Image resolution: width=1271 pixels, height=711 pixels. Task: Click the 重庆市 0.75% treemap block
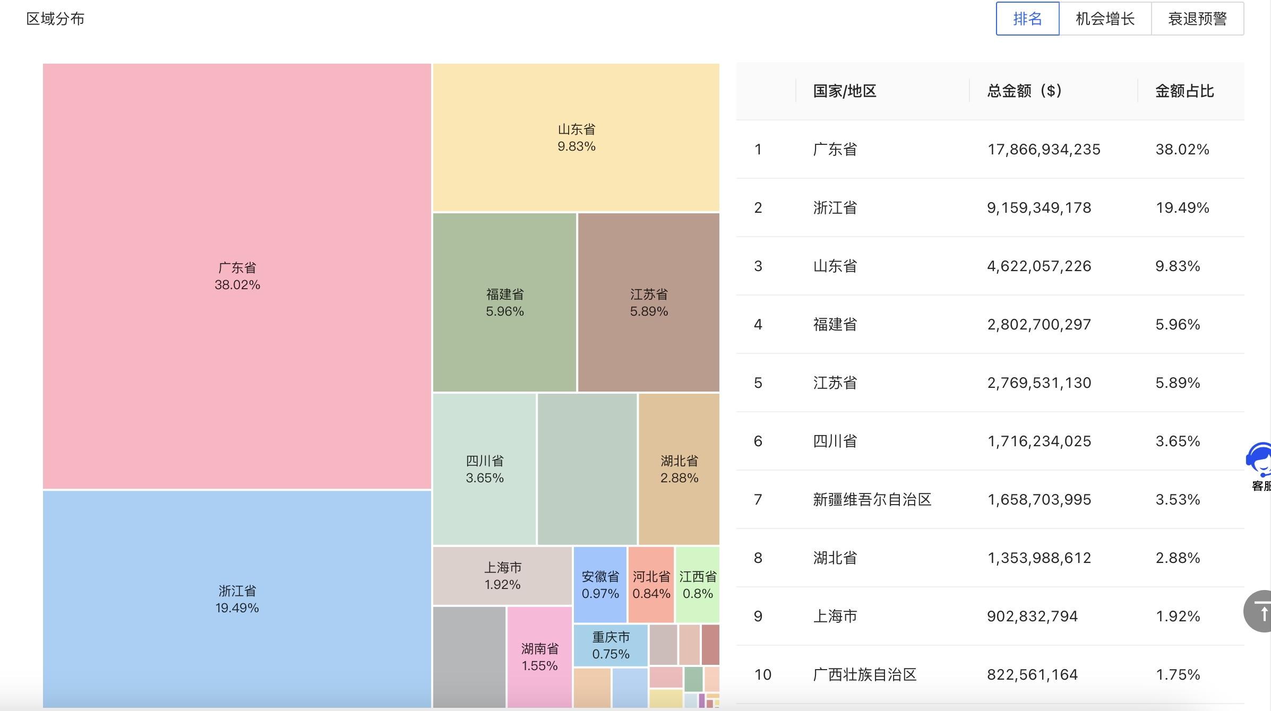click(x=611, y=645)
